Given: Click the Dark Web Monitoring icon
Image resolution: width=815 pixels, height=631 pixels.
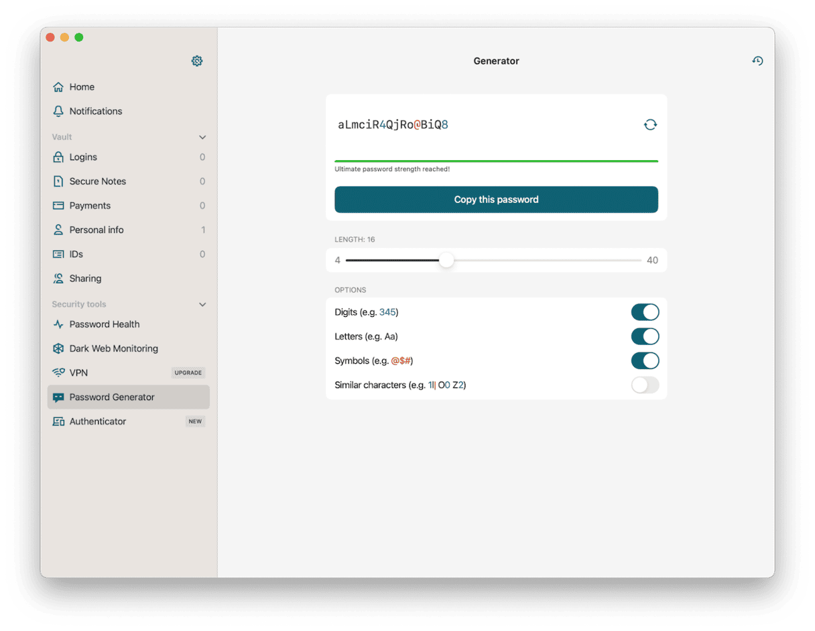Looking at the screenshot, I should coord(58,348).
